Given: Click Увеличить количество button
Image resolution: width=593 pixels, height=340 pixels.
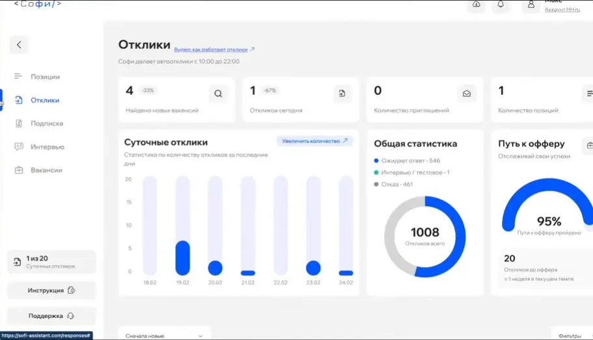Looking at the screenshot, I should click(314, 141).
